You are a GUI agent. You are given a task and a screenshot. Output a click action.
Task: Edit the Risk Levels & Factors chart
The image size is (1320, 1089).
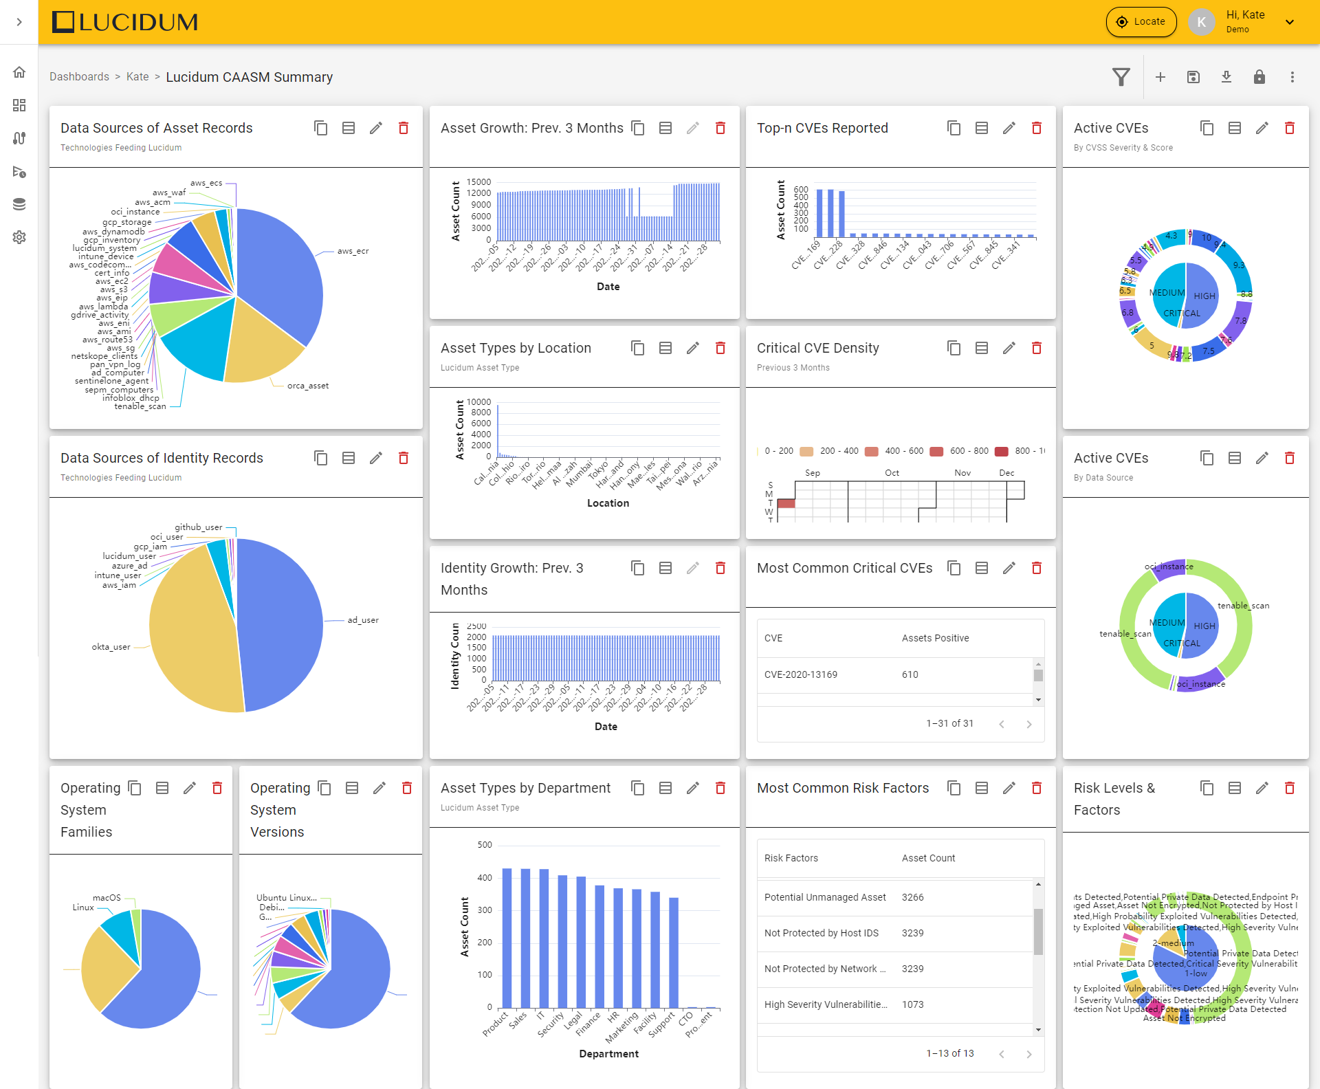coord(1262,788)
